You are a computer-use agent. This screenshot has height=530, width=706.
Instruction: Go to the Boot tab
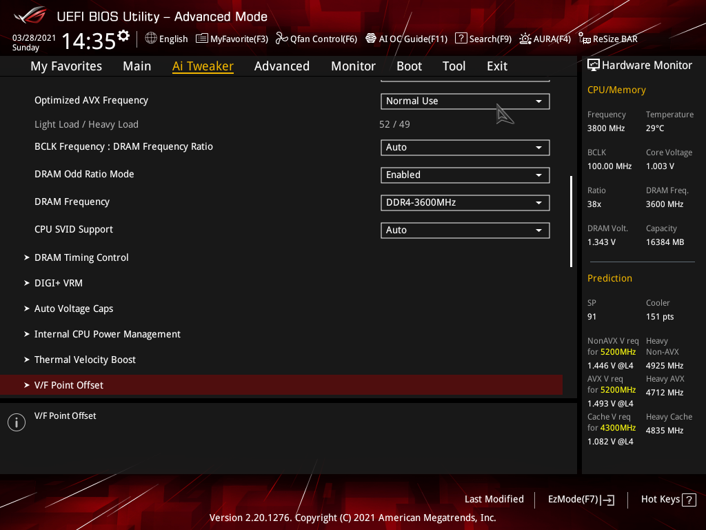(410, 66)
